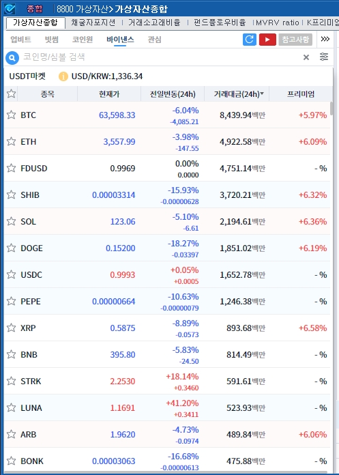Favorite SHIB with its star
The width and height of the screenshot is (339, 475).
[11, 195]
